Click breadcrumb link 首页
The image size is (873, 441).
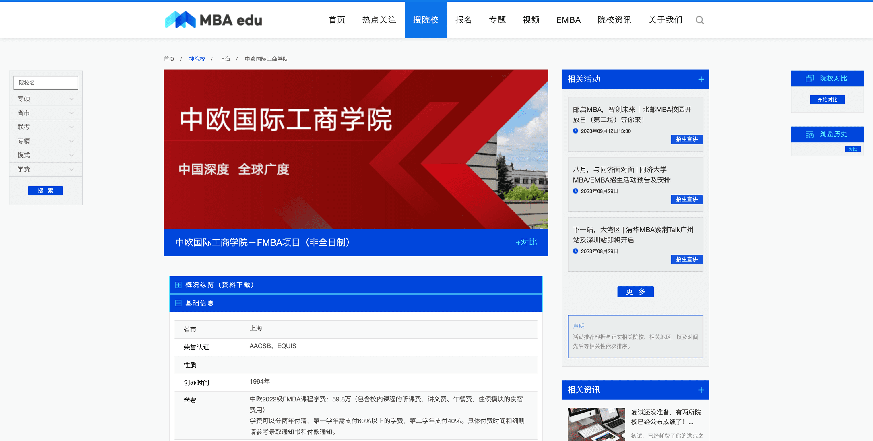point(169,59)
